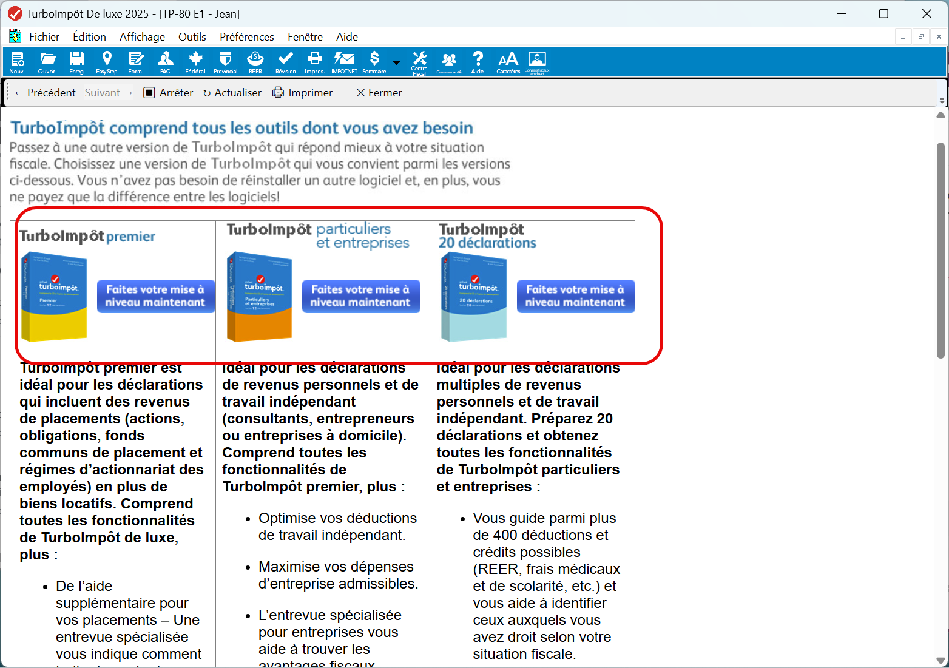
Task: Click the Aide question mark icon
Action: (478, 62)
